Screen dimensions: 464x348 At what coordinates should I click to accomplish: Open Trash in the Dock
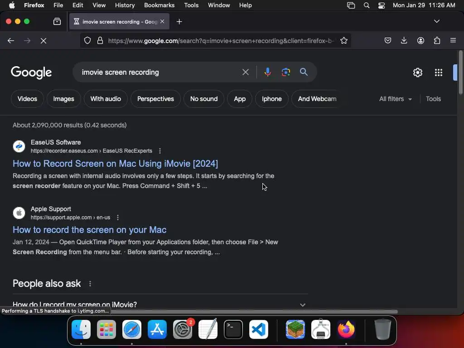(x=382, y=329)
